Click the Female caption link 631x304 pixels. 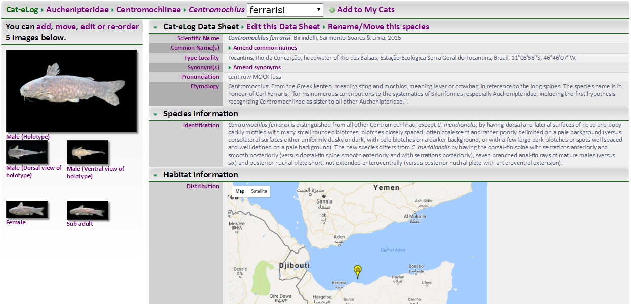point(16,222)
